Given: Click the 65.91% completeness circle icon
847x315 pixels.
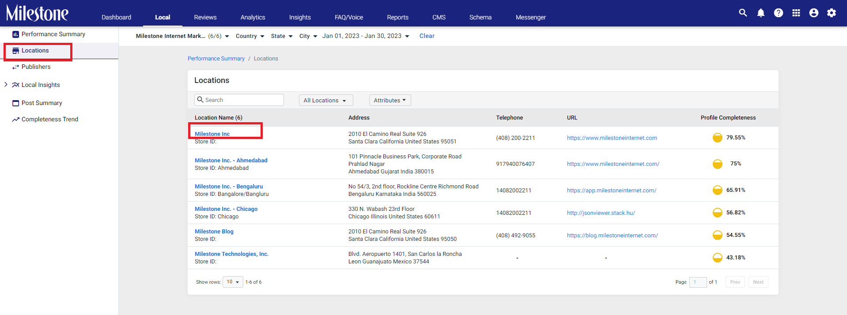Looking at the screenshot, I should 718,190.
